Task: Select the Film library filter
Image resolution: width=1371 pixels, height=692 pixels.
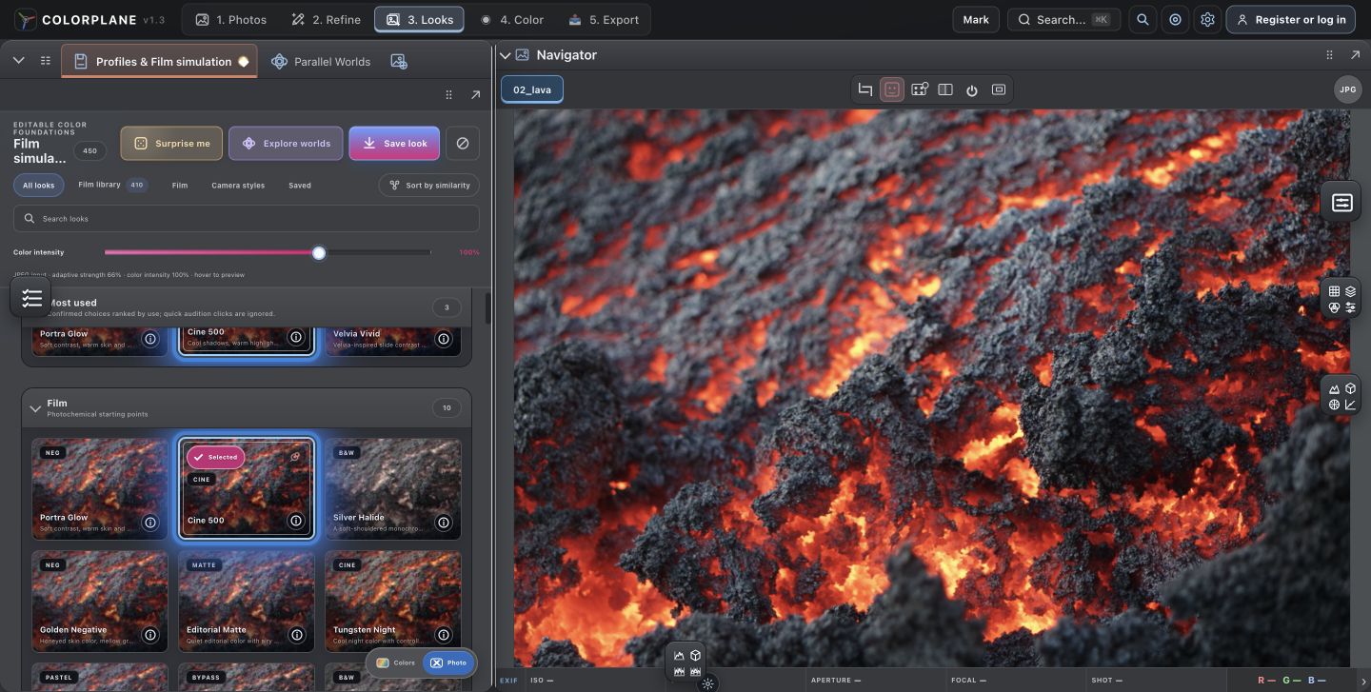Action: tap(112, 186)
